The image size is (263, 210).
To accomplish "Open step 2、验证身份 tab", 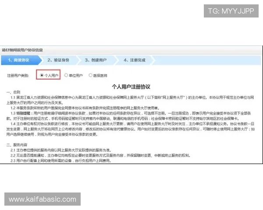I will coord(58,60).
